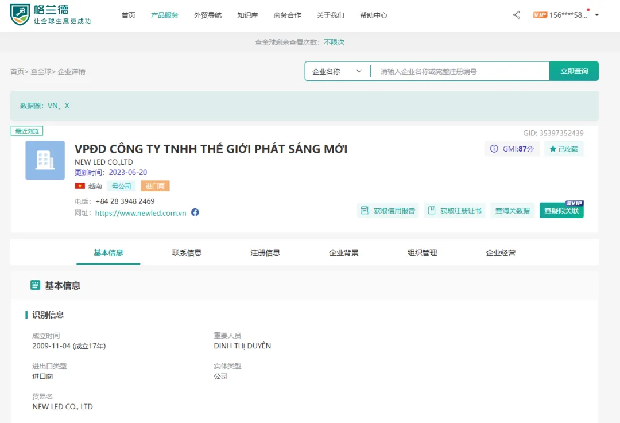Viewport: 620px width, 423px height.
Task: Click the VIP badge icon
Action: [540, 15]
